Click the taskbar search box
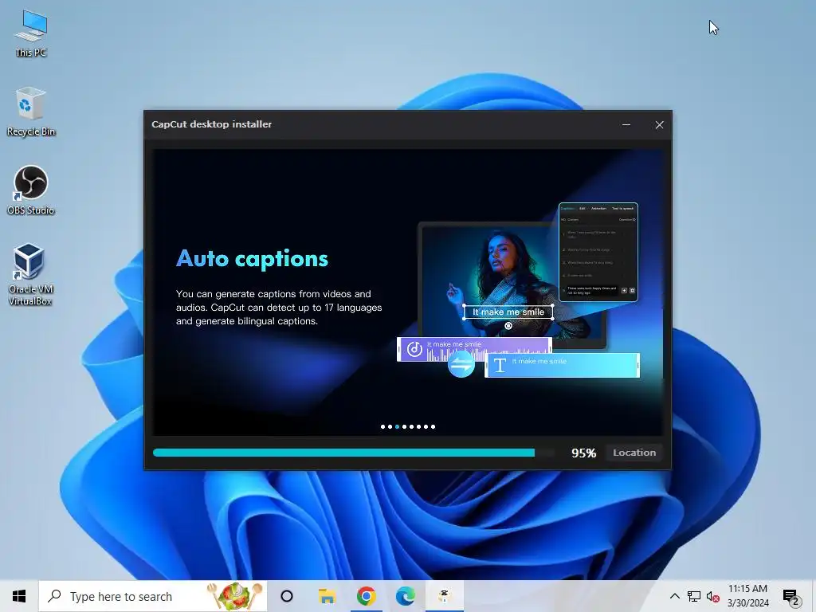 pyautogui.click(x=152, y=596)
